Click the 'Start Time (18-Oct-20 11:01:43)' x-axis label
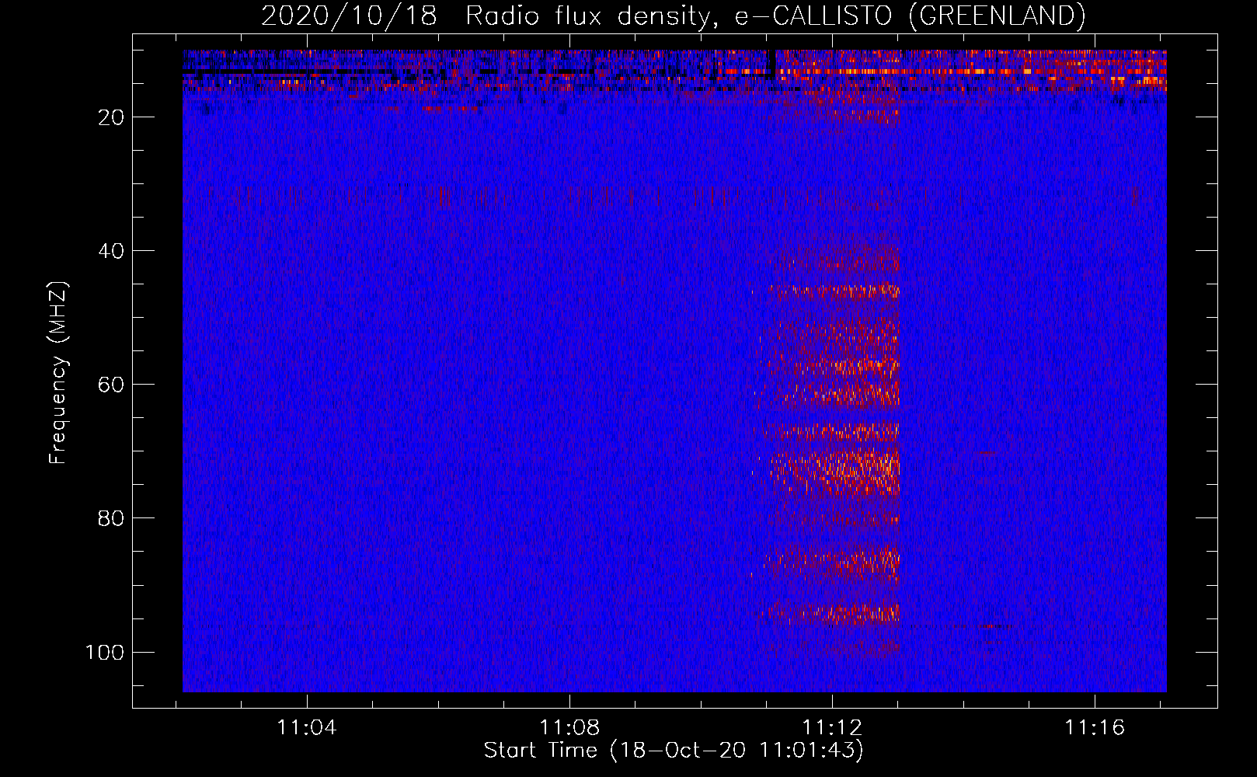1257x777 pixels. point(674,751)
